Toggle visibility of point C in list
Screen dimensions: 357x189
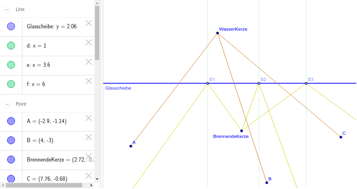coord(11,179)
